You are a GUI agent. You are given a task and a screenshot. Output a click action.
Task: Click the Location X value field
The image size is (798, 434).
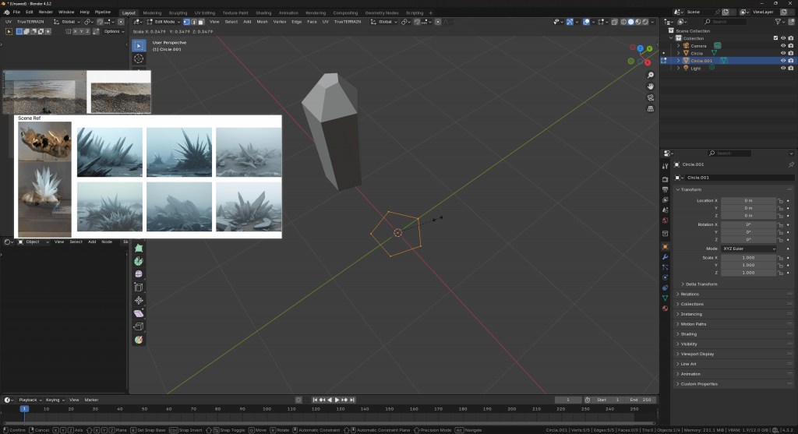tap(747, 200)
